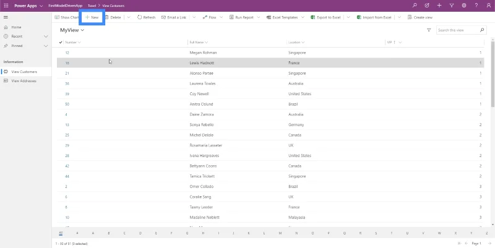
Task: Select All in the alphabet filter bar
Action: click(61, 233)
